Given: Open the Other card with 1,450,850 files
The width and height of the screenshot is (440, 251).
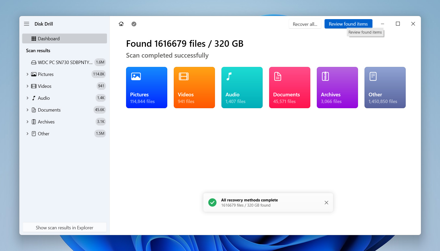Looking at the screenshot, I should point(385,88).
